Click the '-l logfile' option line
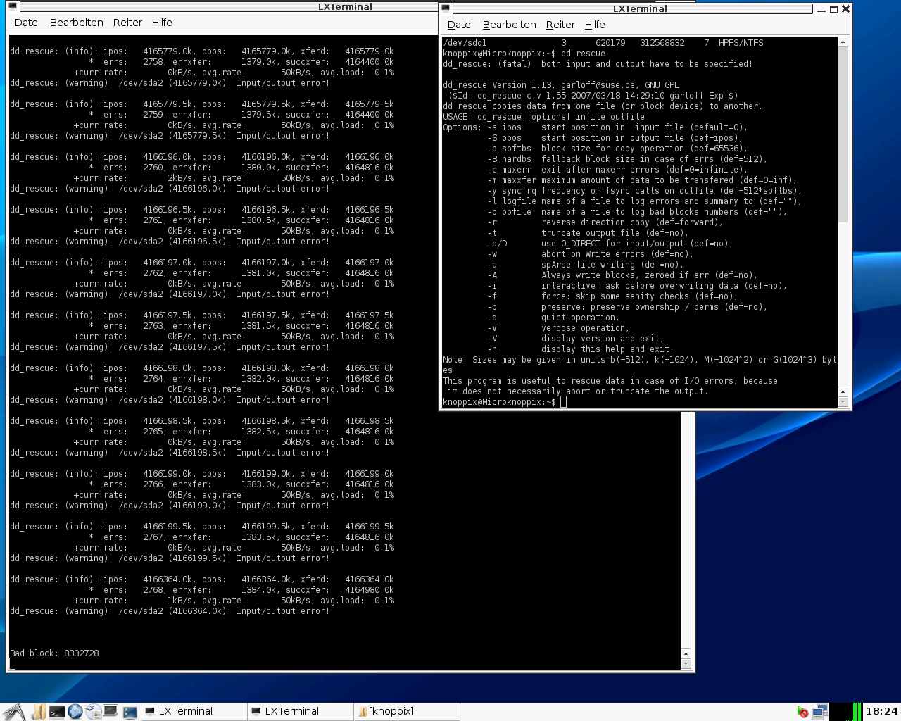 point(645,201)
